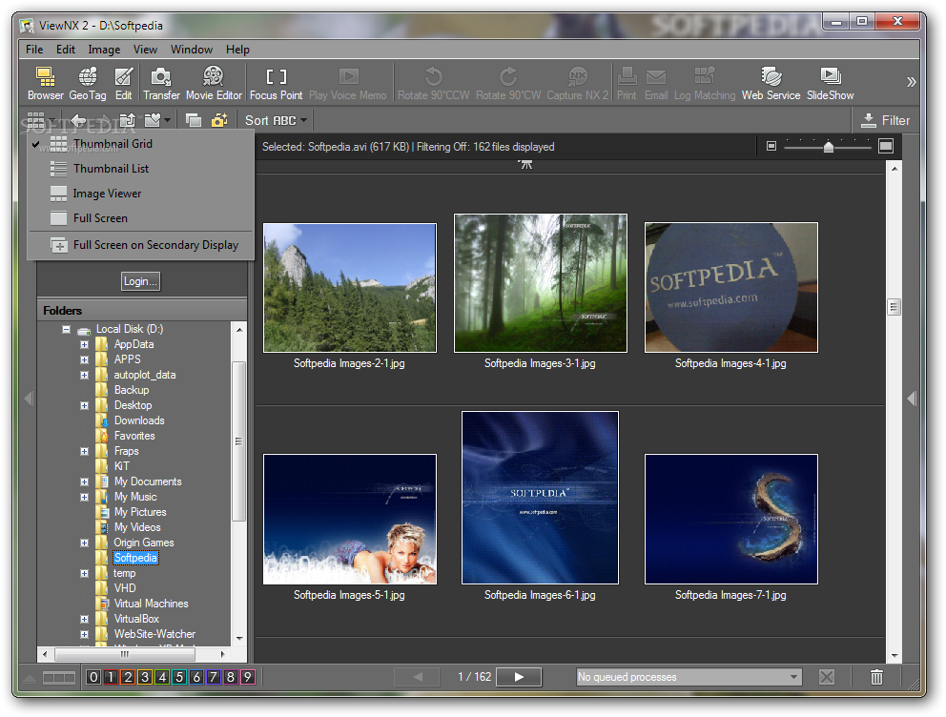Apply purple label 7 to the file
This screenshot has height=717, width=946.
pyautogui.click(x=213, y=677)
